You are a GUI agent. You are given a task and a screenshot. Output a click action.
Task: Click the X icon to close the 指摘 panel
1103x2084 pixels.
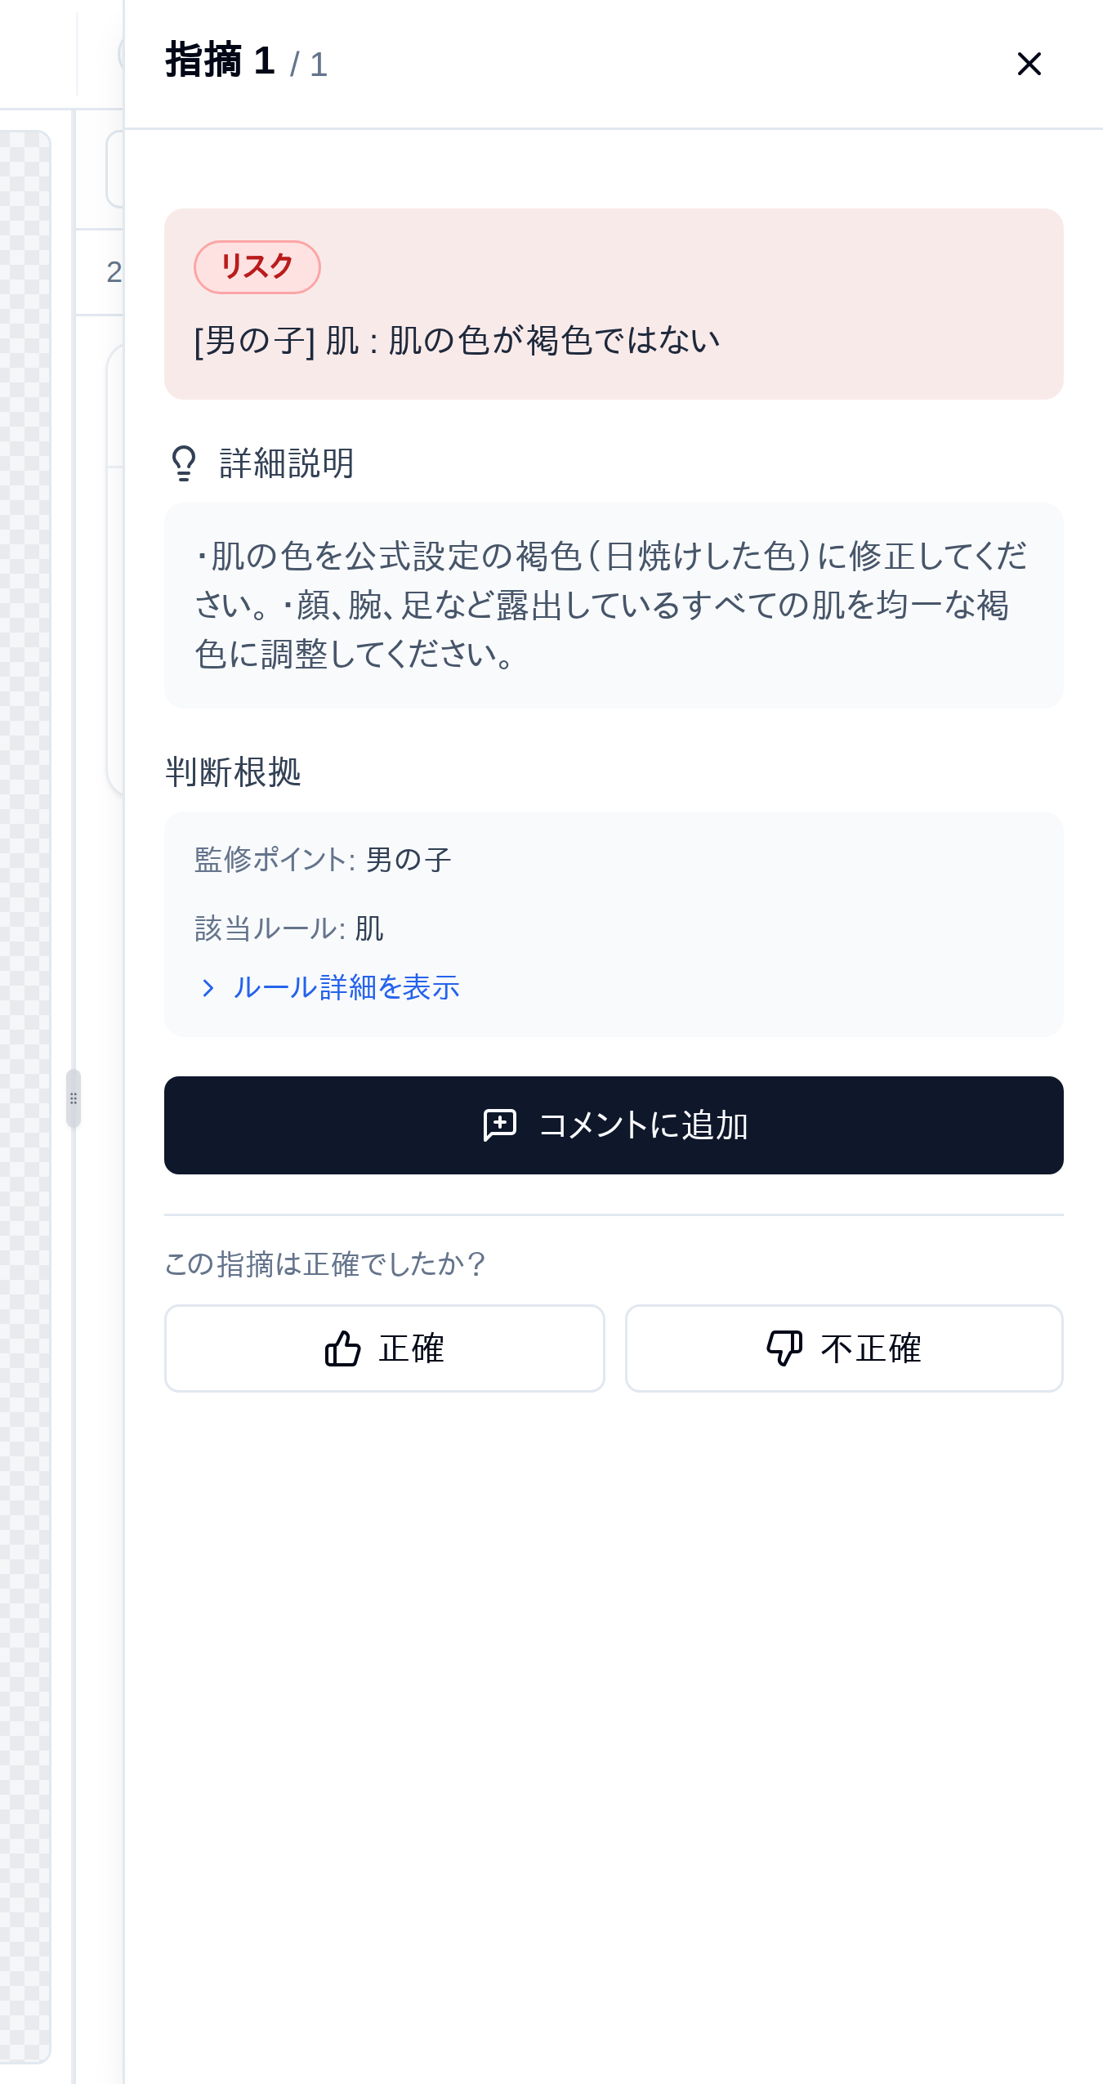click(x=1029, y=64)
